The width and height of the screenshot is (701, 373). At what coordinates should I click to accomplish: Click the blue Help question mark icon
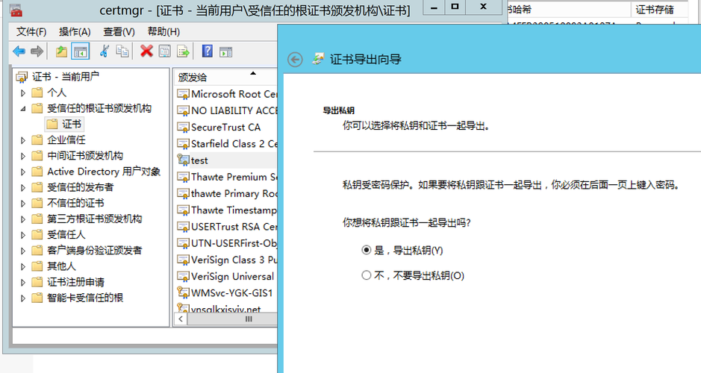point(208,51)
